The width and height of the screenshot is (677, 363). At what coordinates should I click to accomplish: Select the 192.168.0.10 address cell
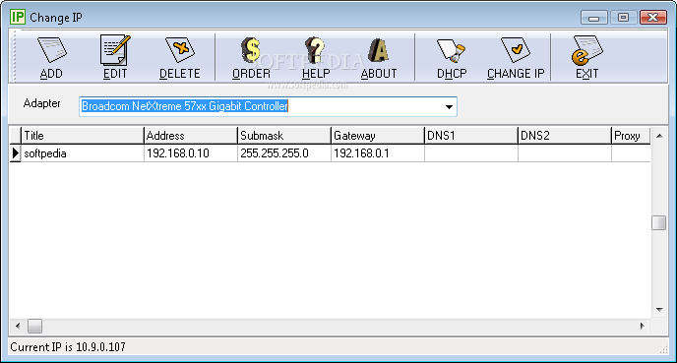[191, 153]
